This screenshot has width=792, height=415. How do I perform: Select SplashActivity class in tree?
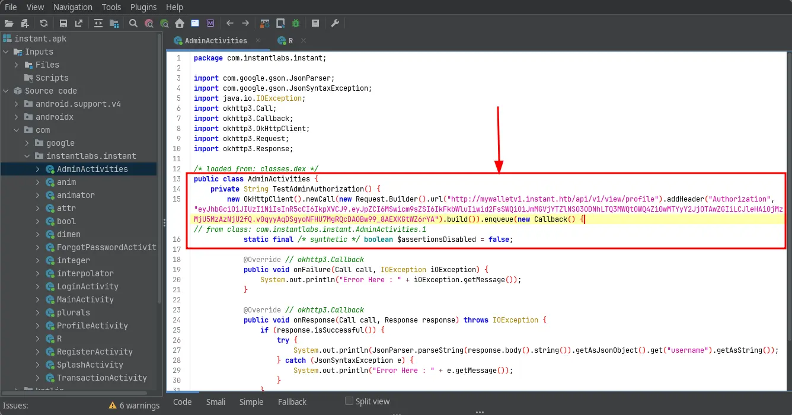90,365
